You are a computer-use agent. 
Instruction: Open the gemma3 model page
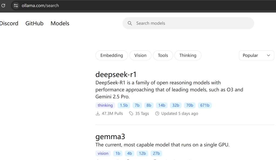click(x=110, y=136)
